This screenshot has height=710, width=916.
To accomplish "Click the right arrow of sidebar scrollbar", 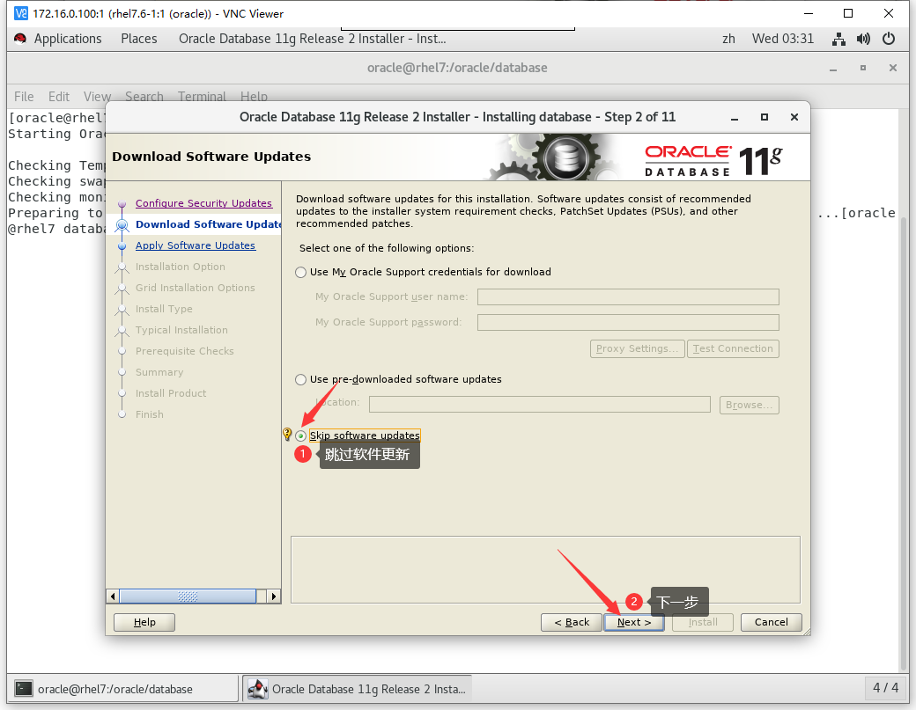I will pos(273,597).
